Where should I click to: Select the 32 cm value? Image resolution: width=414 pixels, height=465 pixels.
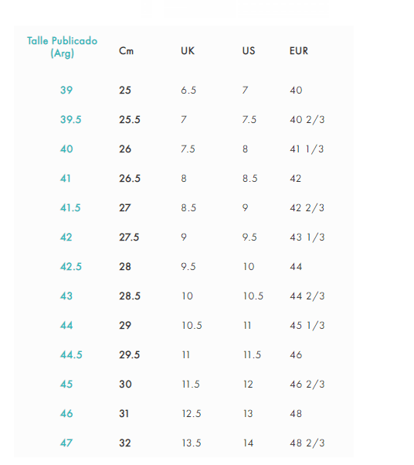[x=125, y=443]
